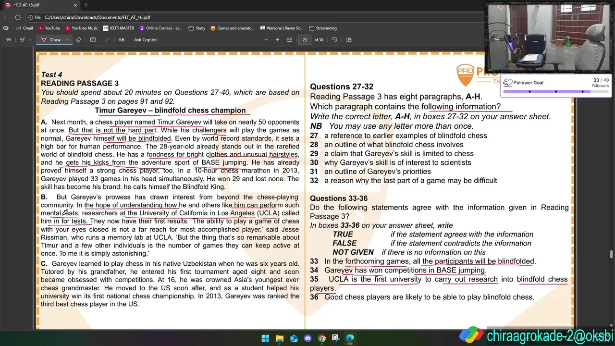Click the Follower Goal progress bar
The image size is (615, 346).
[x=555, y=91]
